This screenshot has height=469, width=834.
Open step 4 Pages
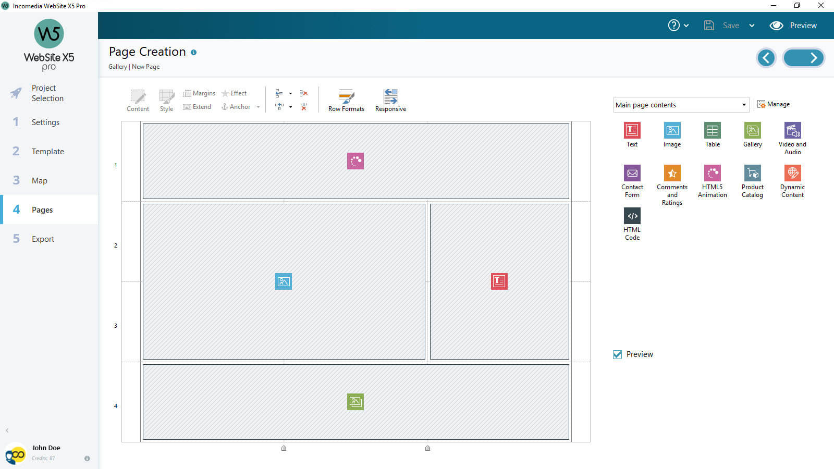[x=49, y=209]
